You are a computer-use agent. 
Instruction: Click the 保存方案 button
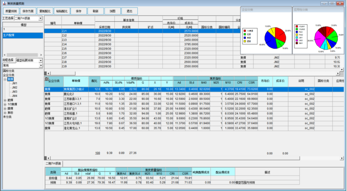28,11
